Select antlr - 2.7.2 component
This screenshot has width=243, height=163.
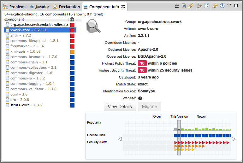(40, 35)
